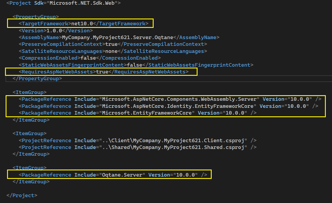Screen dimensions: 332x203
Task: Click the Microsoft.NET.Sdk.Web attribute value
Action: pyautogui.click(x=81, y=3)
